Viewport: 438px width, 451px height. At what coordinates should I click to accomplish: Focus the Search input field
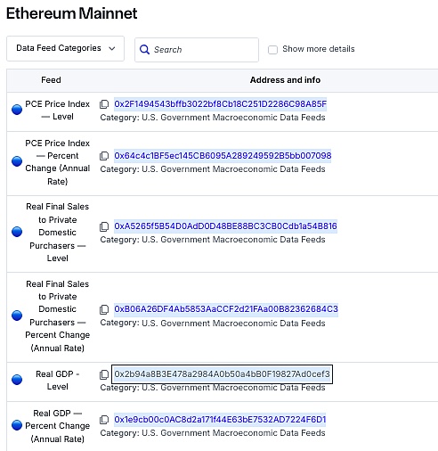point(197,50)
